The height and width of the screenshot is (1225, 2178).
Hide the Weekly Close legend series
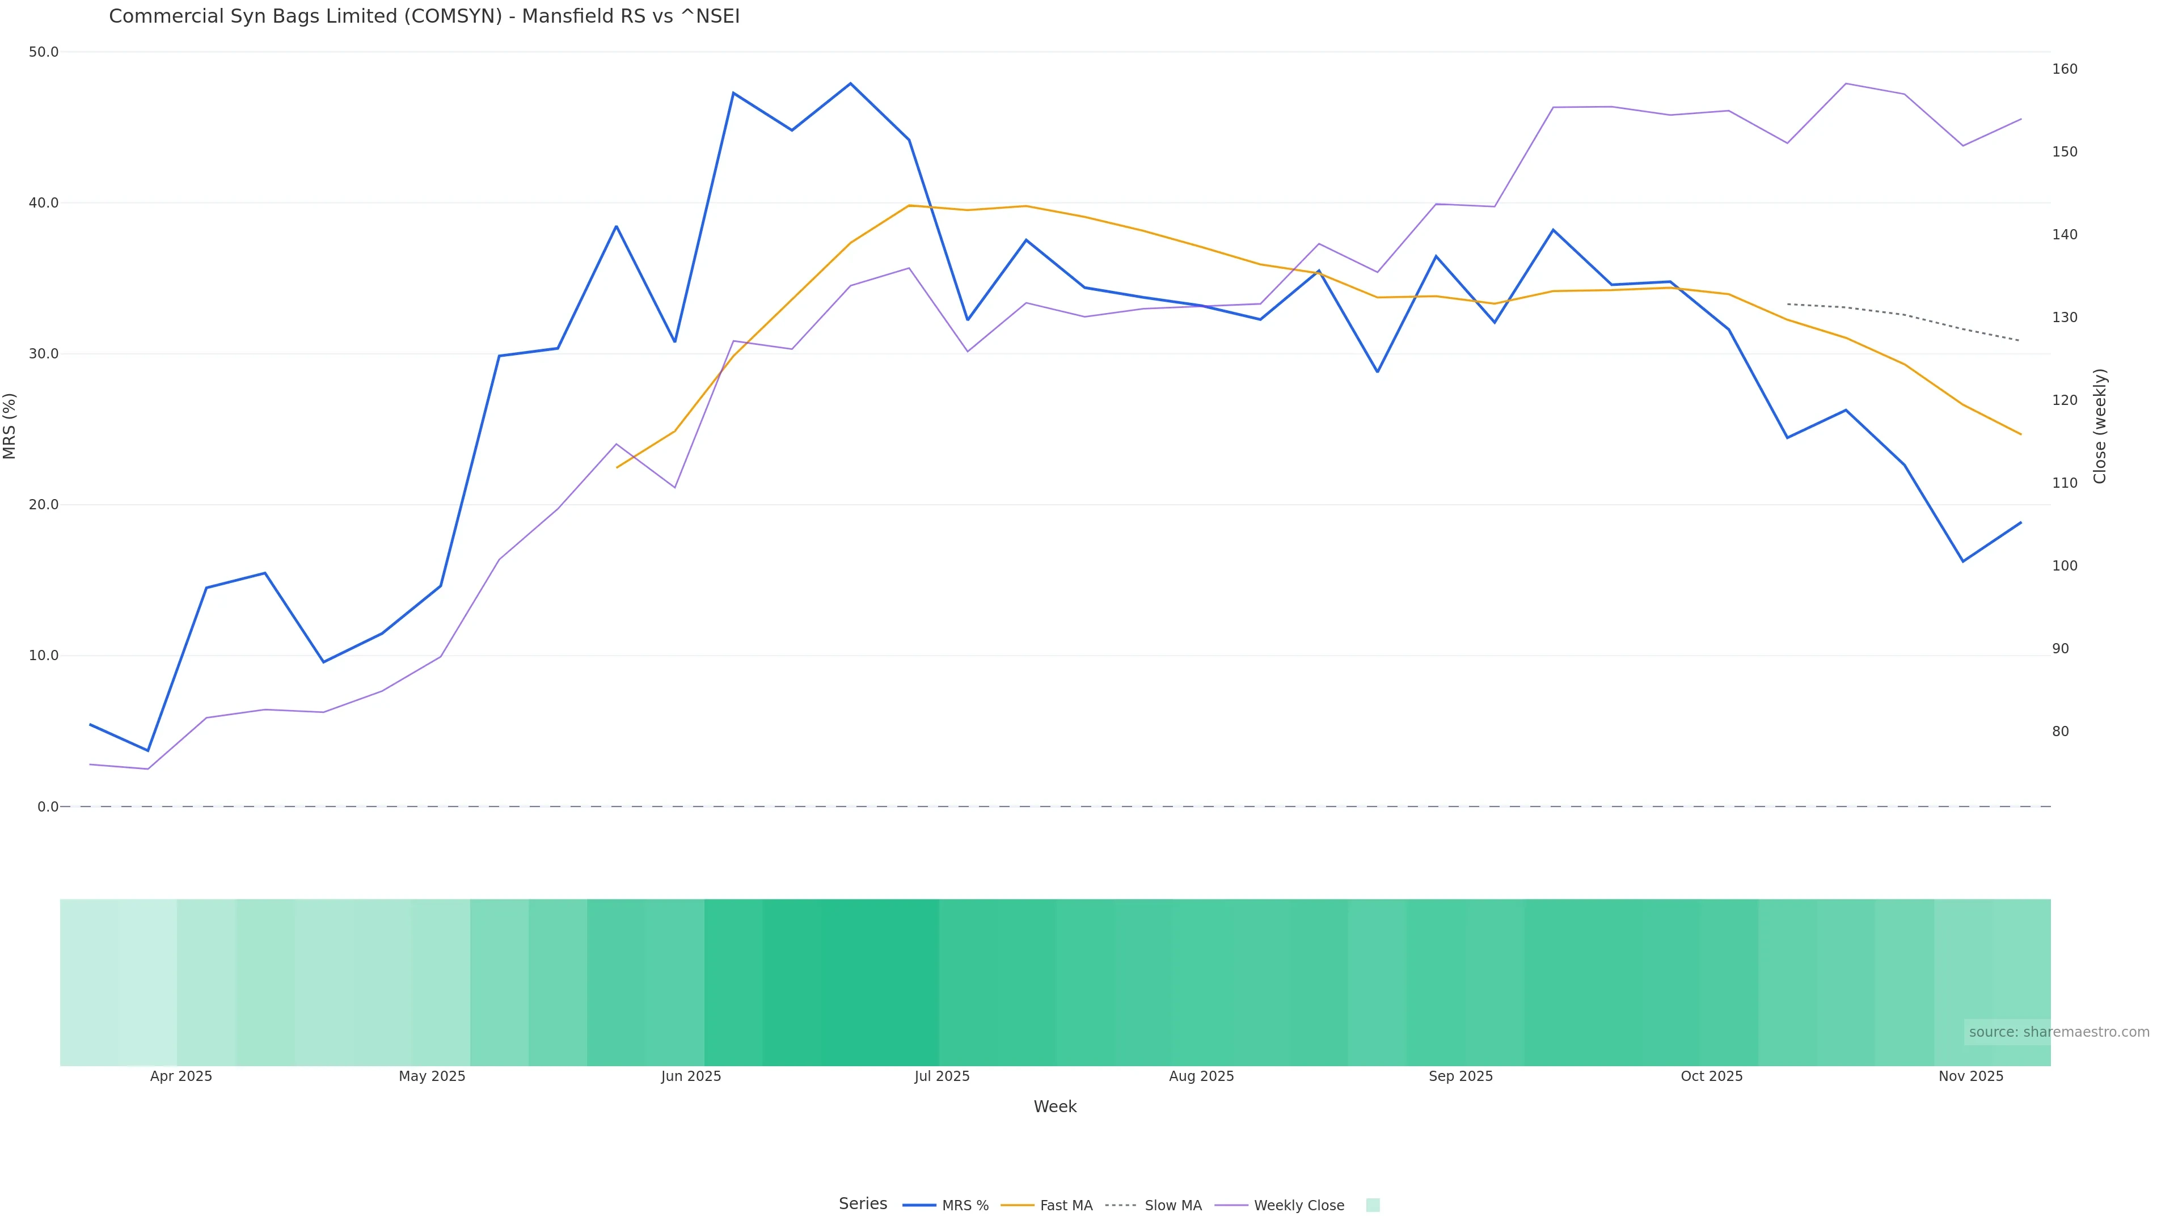tap(1298, 1206)
